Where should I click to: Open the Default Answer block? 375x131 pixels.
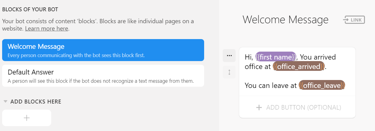(x=103, y=76)
